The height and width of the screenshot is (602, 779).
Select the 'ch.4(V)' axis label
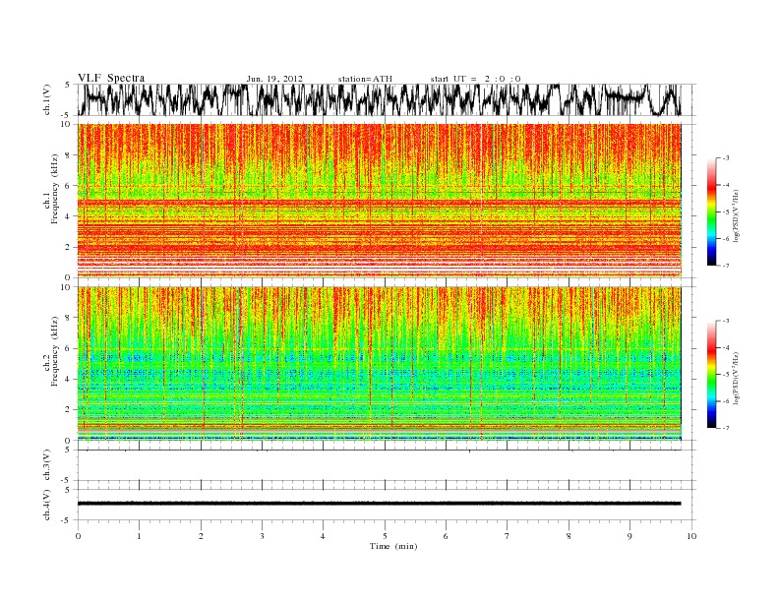coord(47,505)
